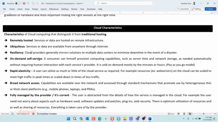Open the References tab
Screen dimensions: 218x122
coord(54,9)
